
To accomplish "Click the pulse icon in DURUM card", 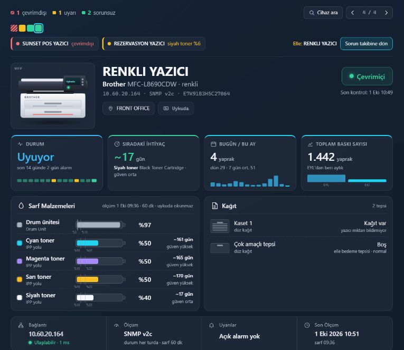I will coord(20,144).
